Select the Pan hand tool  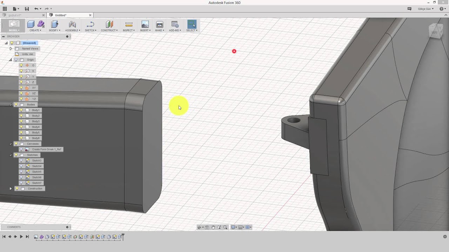[213, 227]
